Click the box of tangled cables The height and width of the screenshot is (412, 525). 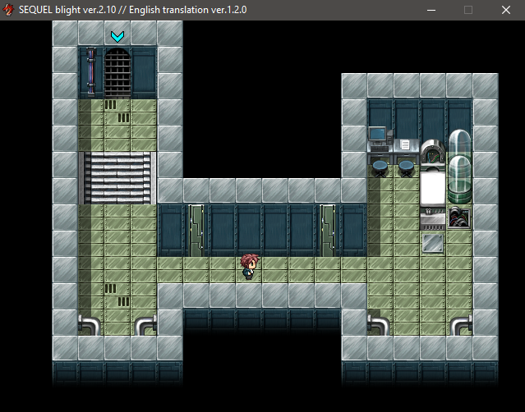[459, 218]
